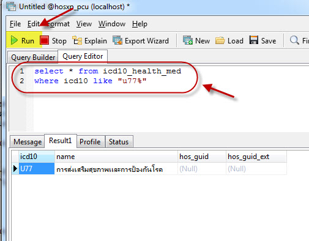Open the Status results tab
The height and width of the screenshot is (241, 309).
119,142
